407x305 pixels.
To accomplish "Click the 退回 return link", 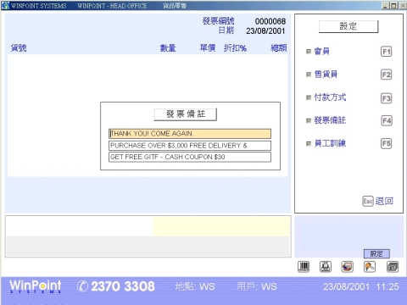I will [384, 201].
